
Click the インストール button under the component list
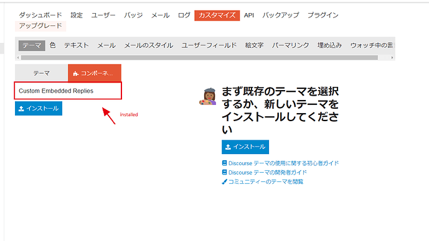(x=39, y=108)
